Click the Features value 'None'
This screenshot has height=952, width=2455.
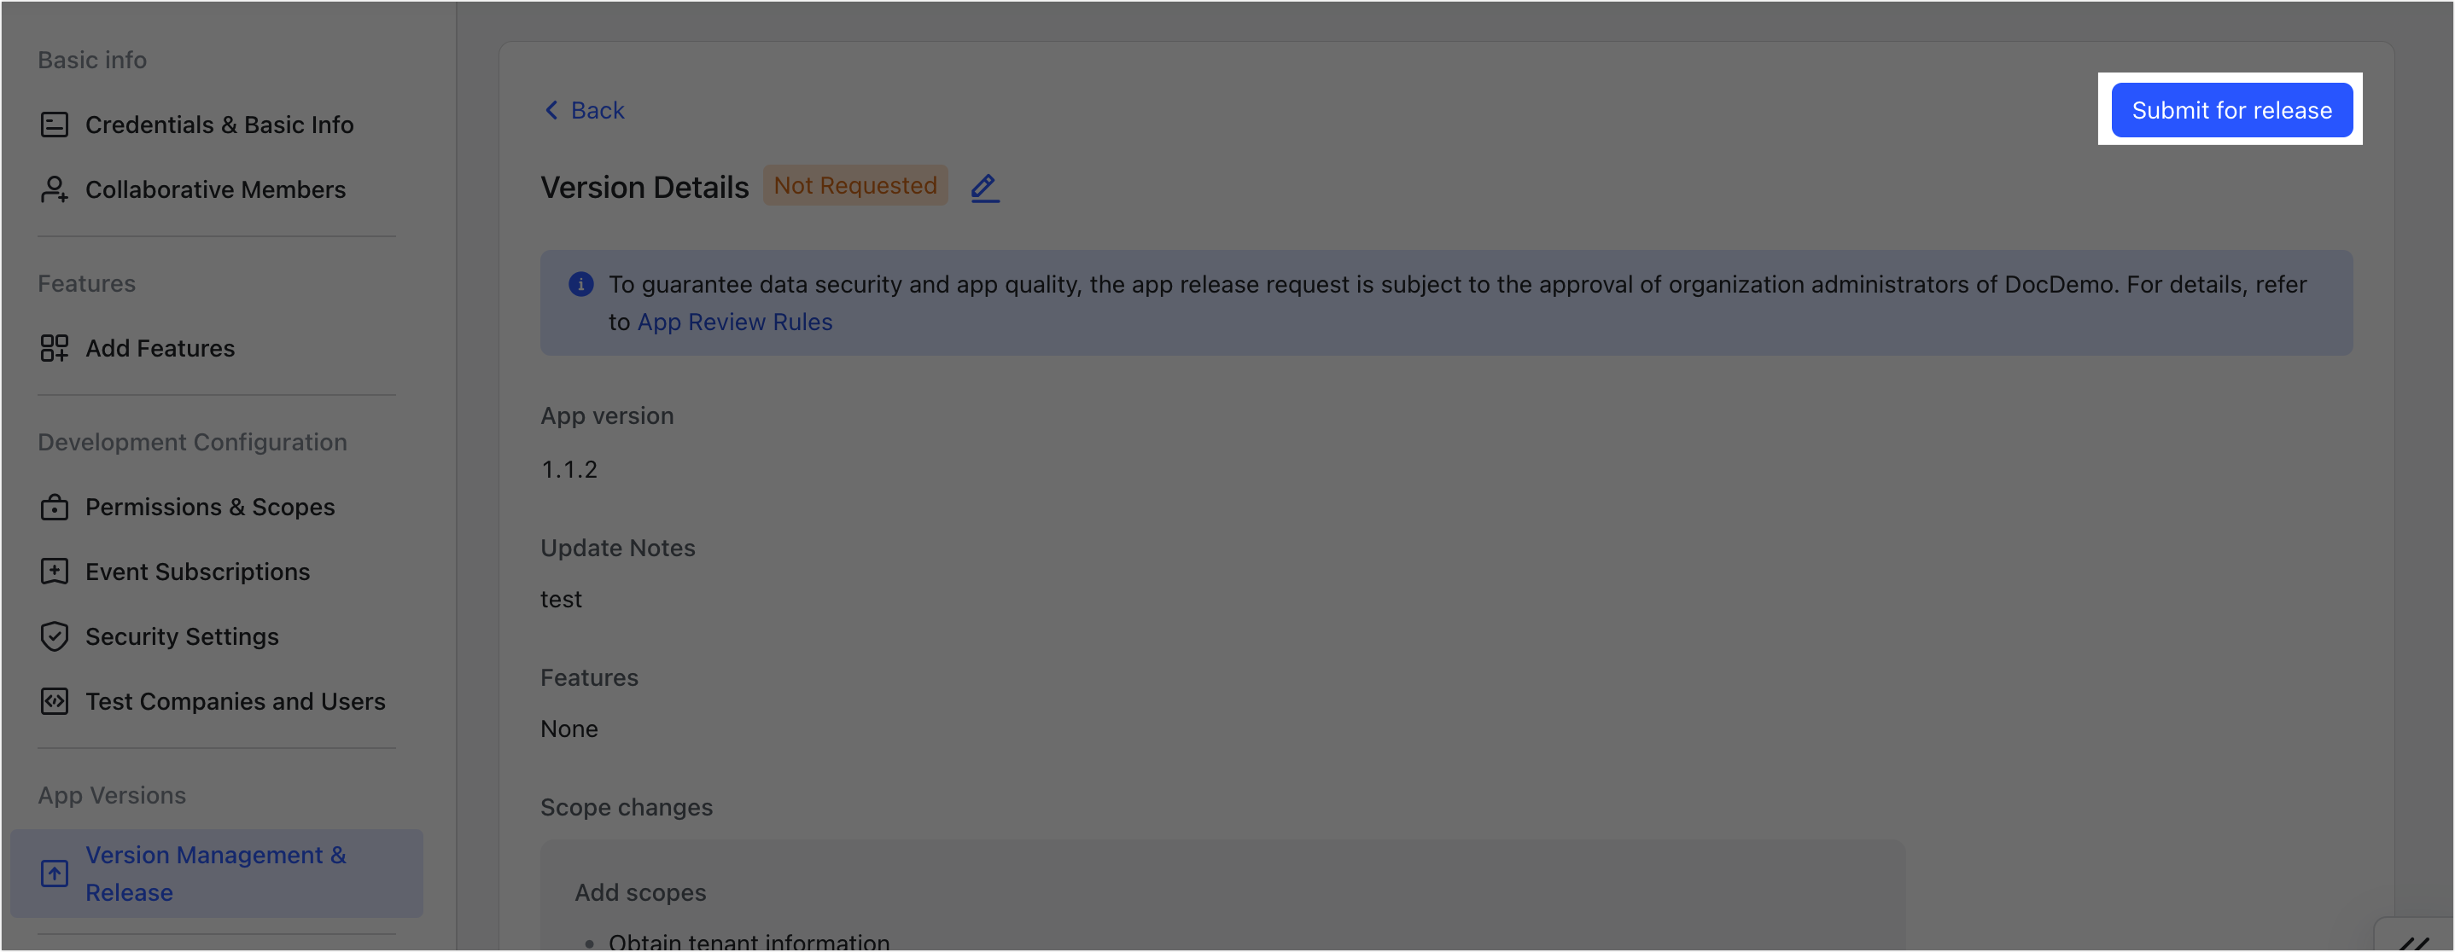click(569, 729)
